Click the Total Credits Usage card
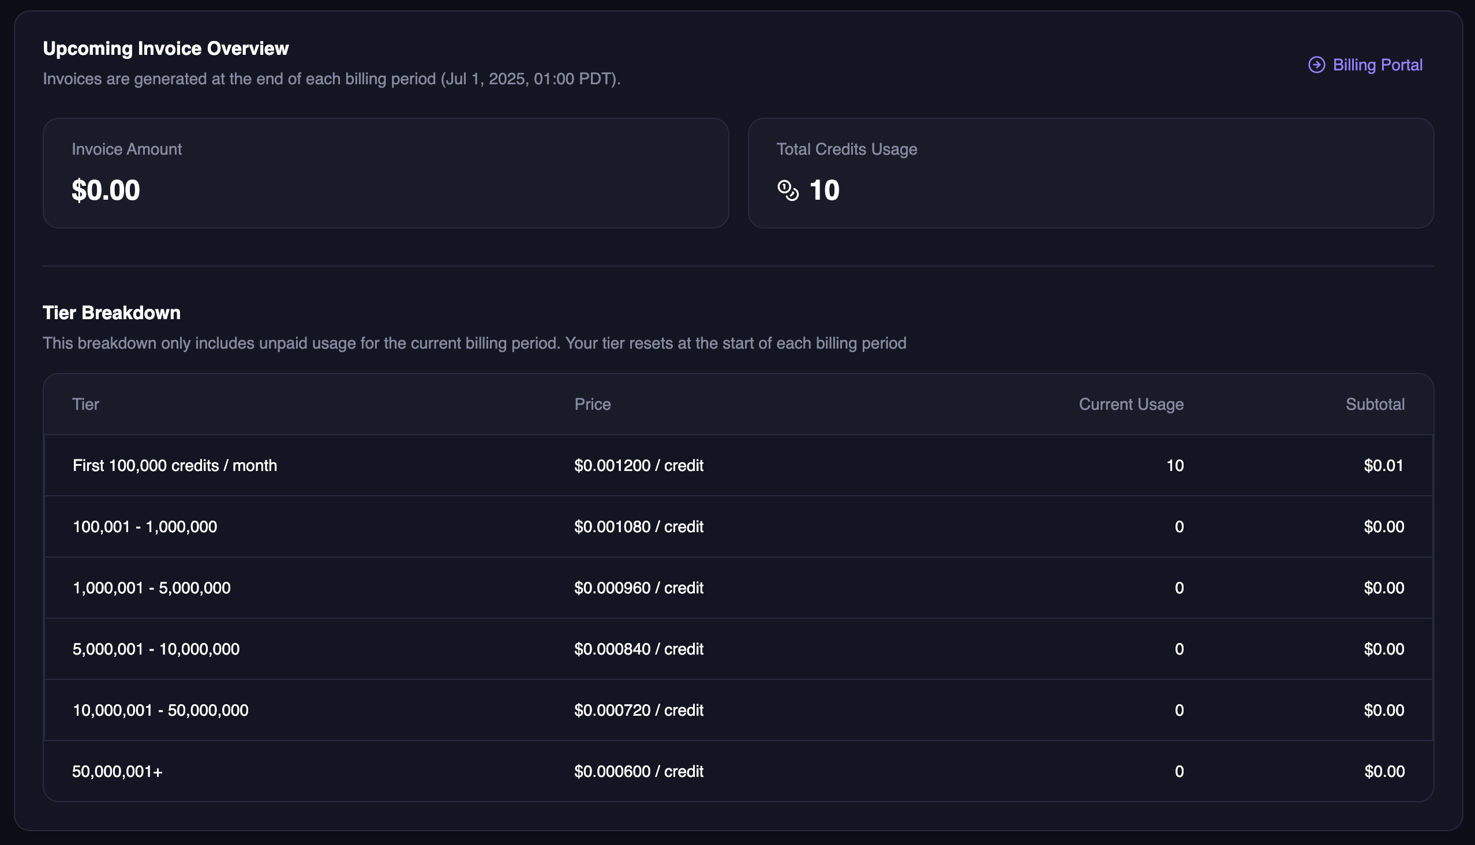The width and height of the screenshot is (1475, 845). (x=1090, y=173)
